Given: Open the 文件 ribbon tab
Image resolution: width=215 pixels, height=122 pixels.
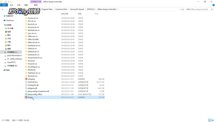Looking at the screenshot, I should coord(4,5).
